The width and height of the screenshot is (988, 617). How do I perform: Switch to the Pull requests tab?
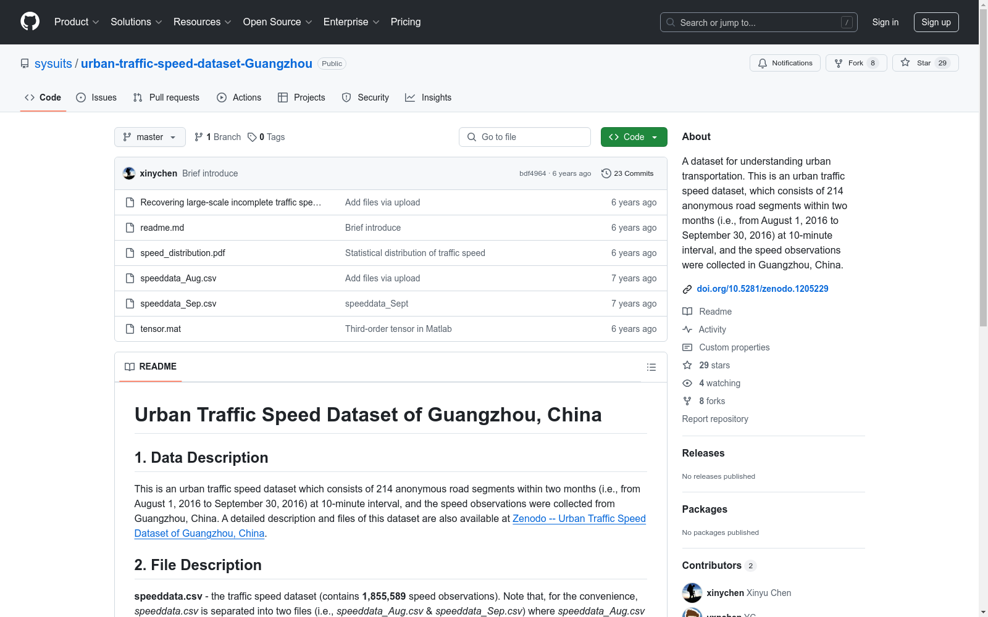(x=166, y=97)
